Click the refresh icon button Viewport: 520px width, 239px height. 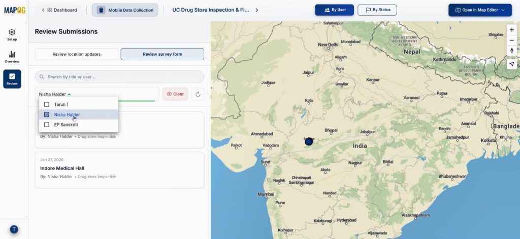[198, 94]
